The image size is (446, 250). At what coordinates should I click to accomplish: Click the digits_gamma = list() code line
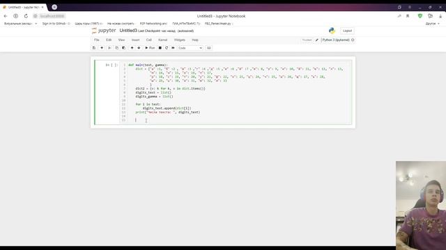coord(154,97)
